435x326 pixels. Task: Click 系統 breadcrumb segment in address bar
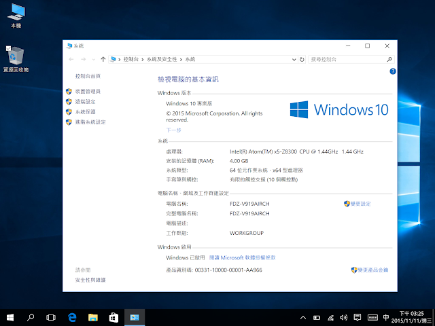[x=190, y=59]
